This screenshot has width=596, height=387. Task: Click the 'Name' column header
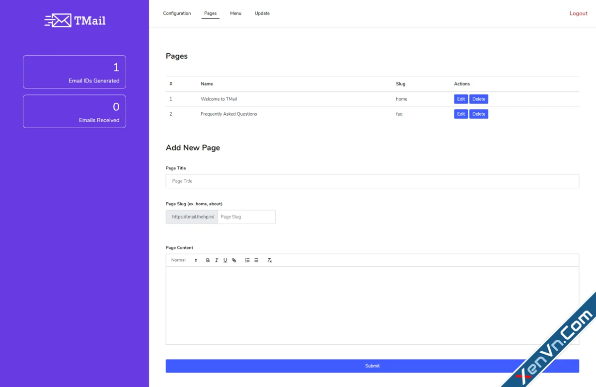[207, 84]
